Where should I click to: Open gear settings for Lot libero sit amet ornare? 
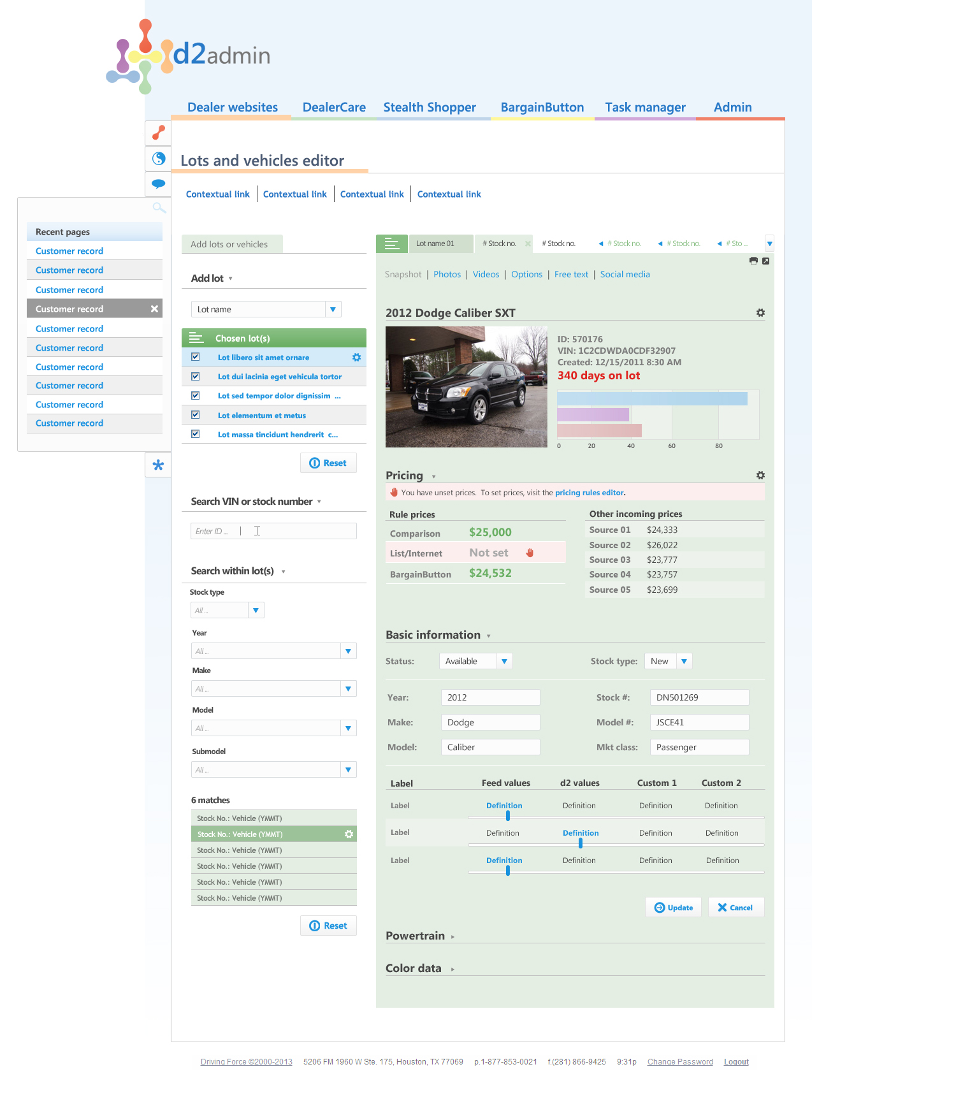356,358
